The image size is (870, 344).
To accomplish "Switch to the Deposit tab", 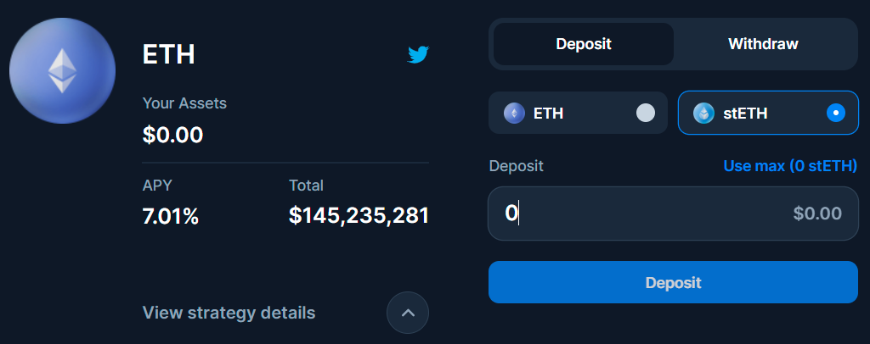I will tap(584, 44).
